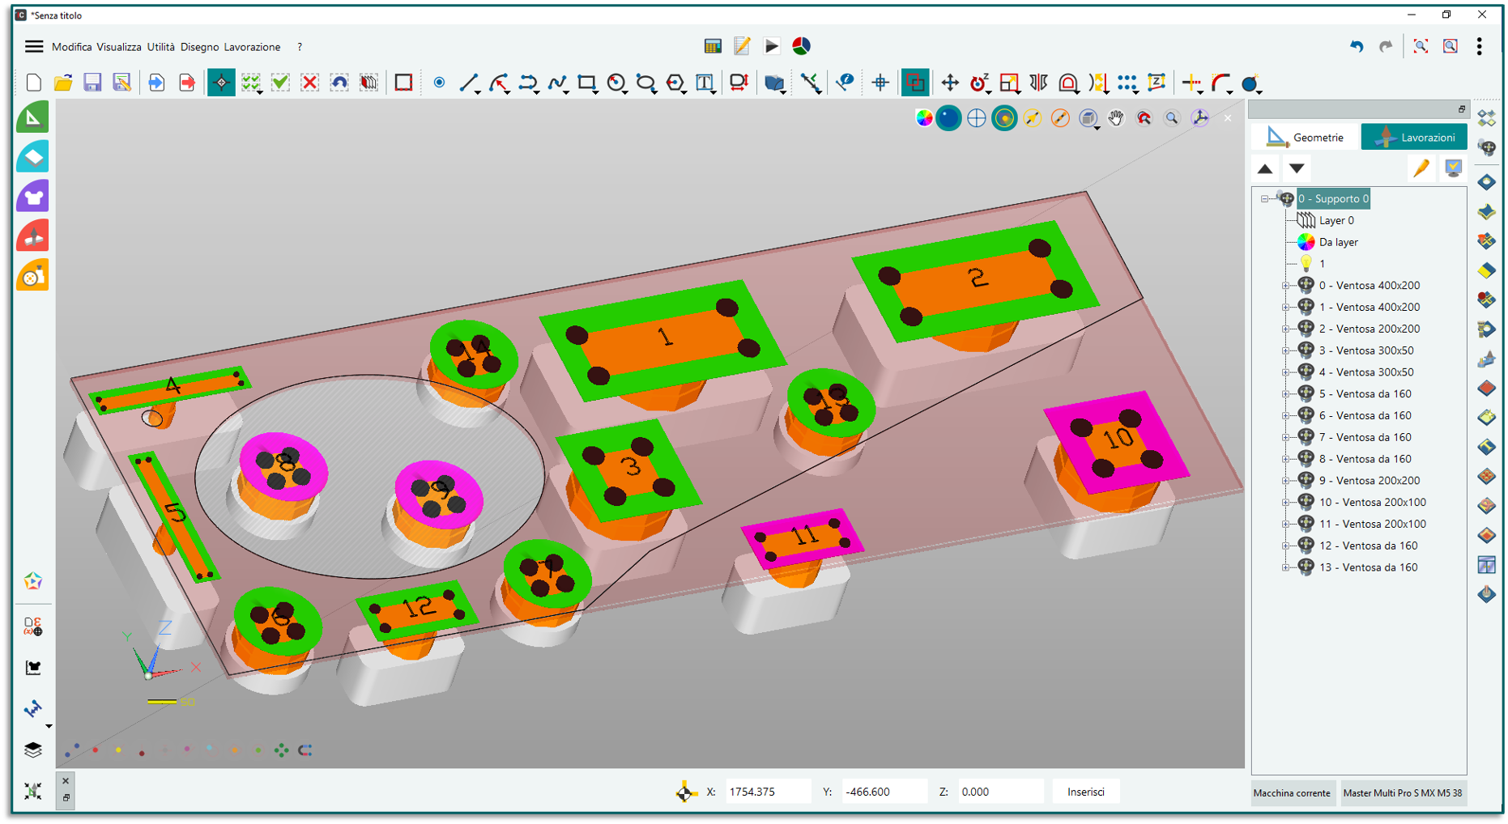The width and height of the screenshot is (1508, 824).
Task: Select the rectangle drawing tool
Action: point(586,83)
